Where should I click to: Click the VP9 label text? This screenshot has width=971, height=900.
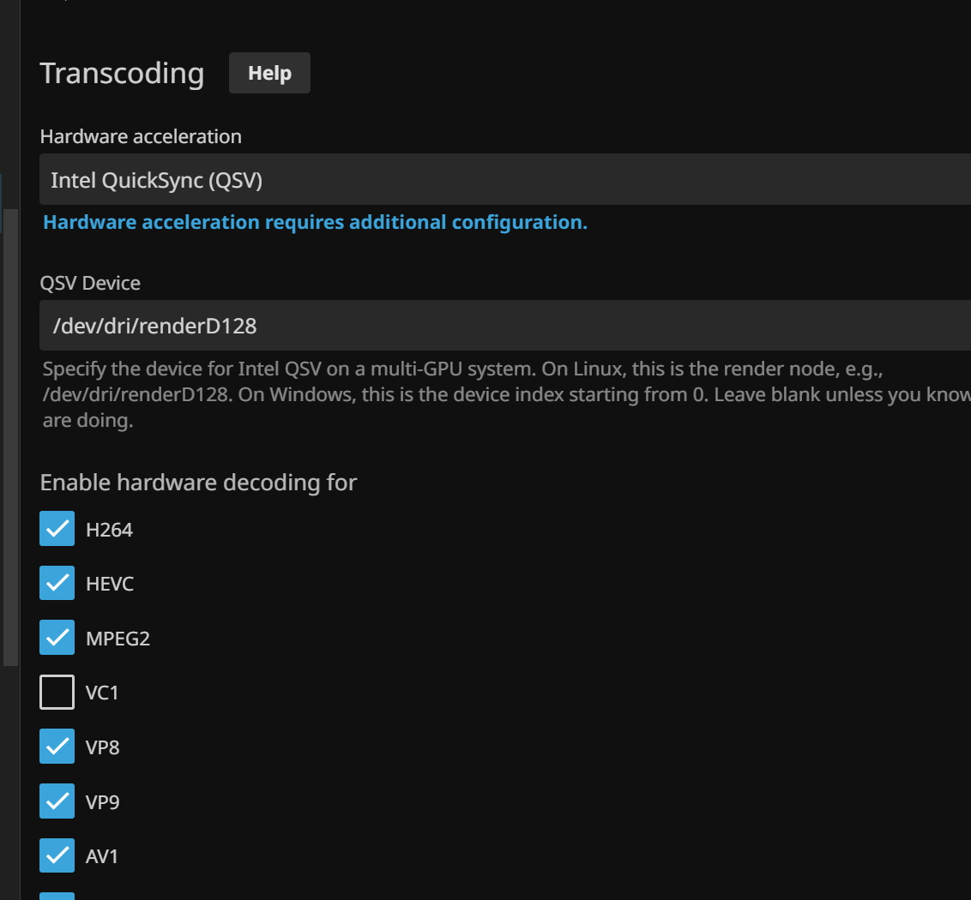(x=102, y=802)
